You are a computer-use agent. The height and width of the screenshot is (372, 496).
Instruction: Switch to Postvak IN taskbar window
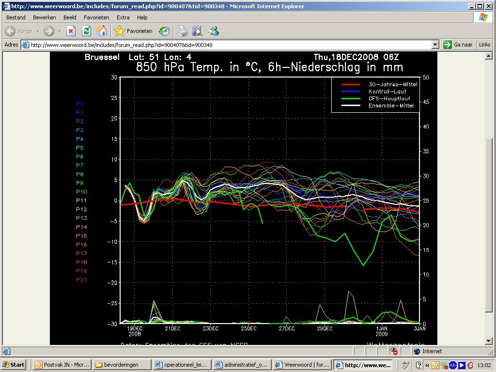(62, 365)
